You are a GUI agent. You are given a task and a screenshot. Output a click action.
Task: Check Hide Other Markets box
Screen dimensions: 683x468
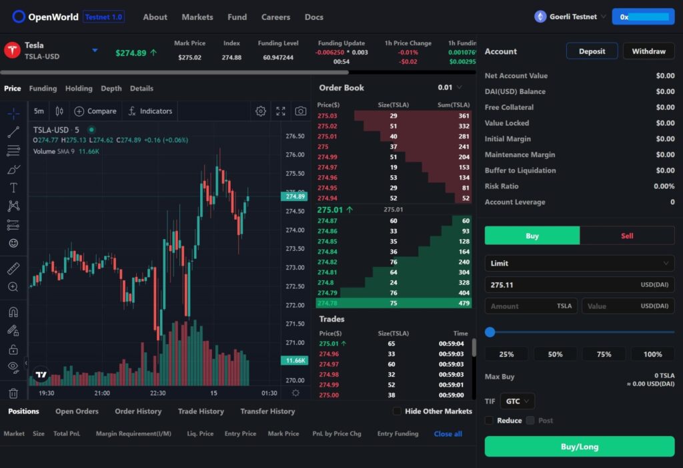pyautogui.click(x=397, y=411)
